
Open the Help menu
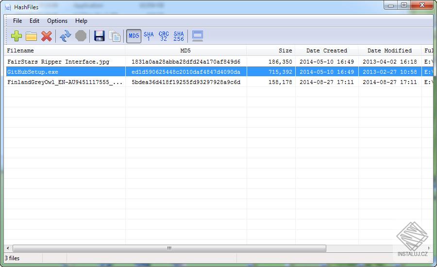[x=81, y=21]
